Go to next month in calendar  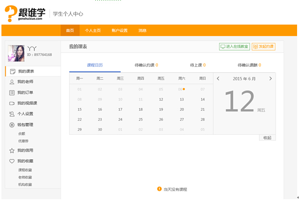coord(270,78)
